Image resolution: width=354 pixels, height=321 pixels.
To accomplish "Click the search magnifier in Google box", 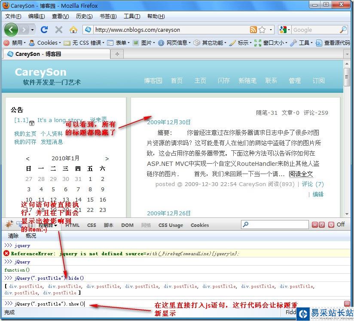I will tap(343, 30).
